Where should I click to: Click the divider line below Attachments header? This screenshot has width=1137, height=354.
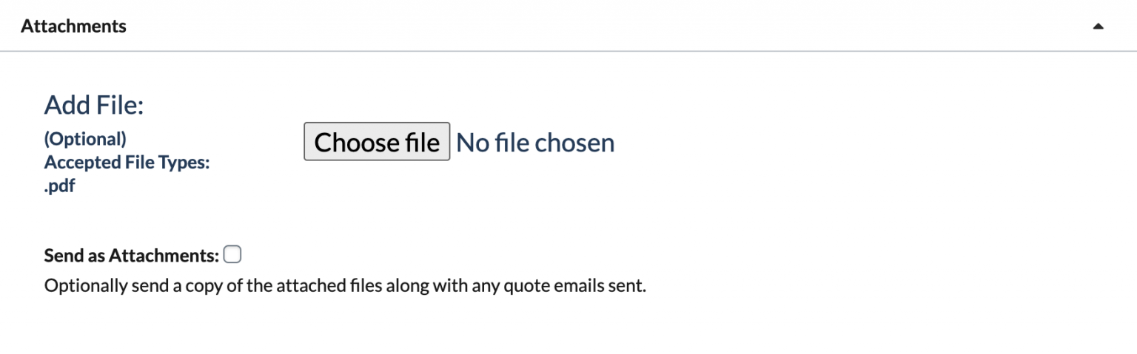(x=568, y=51)
